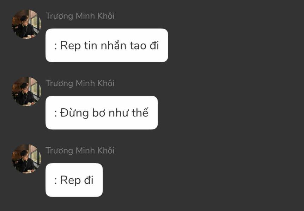Open Trương Minh Khôi name above "Đừng bơ như thế"

[x=80, y=83]
